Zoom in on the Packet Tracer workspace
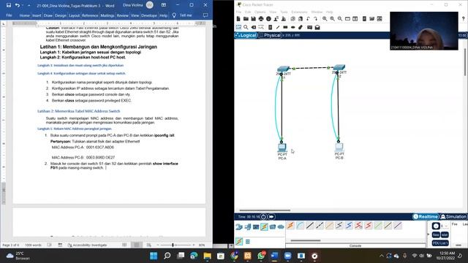The height and width of the screenshot is (263, 468). (325, 19)
